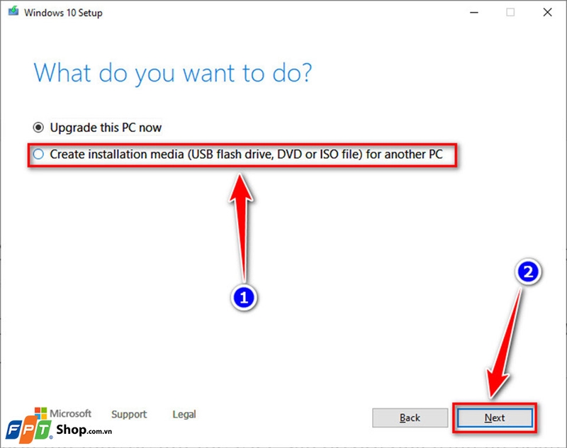Click the Windows 10 Setup window title text
The width and height of the screenshot is (567, 448).
[63, 13]
